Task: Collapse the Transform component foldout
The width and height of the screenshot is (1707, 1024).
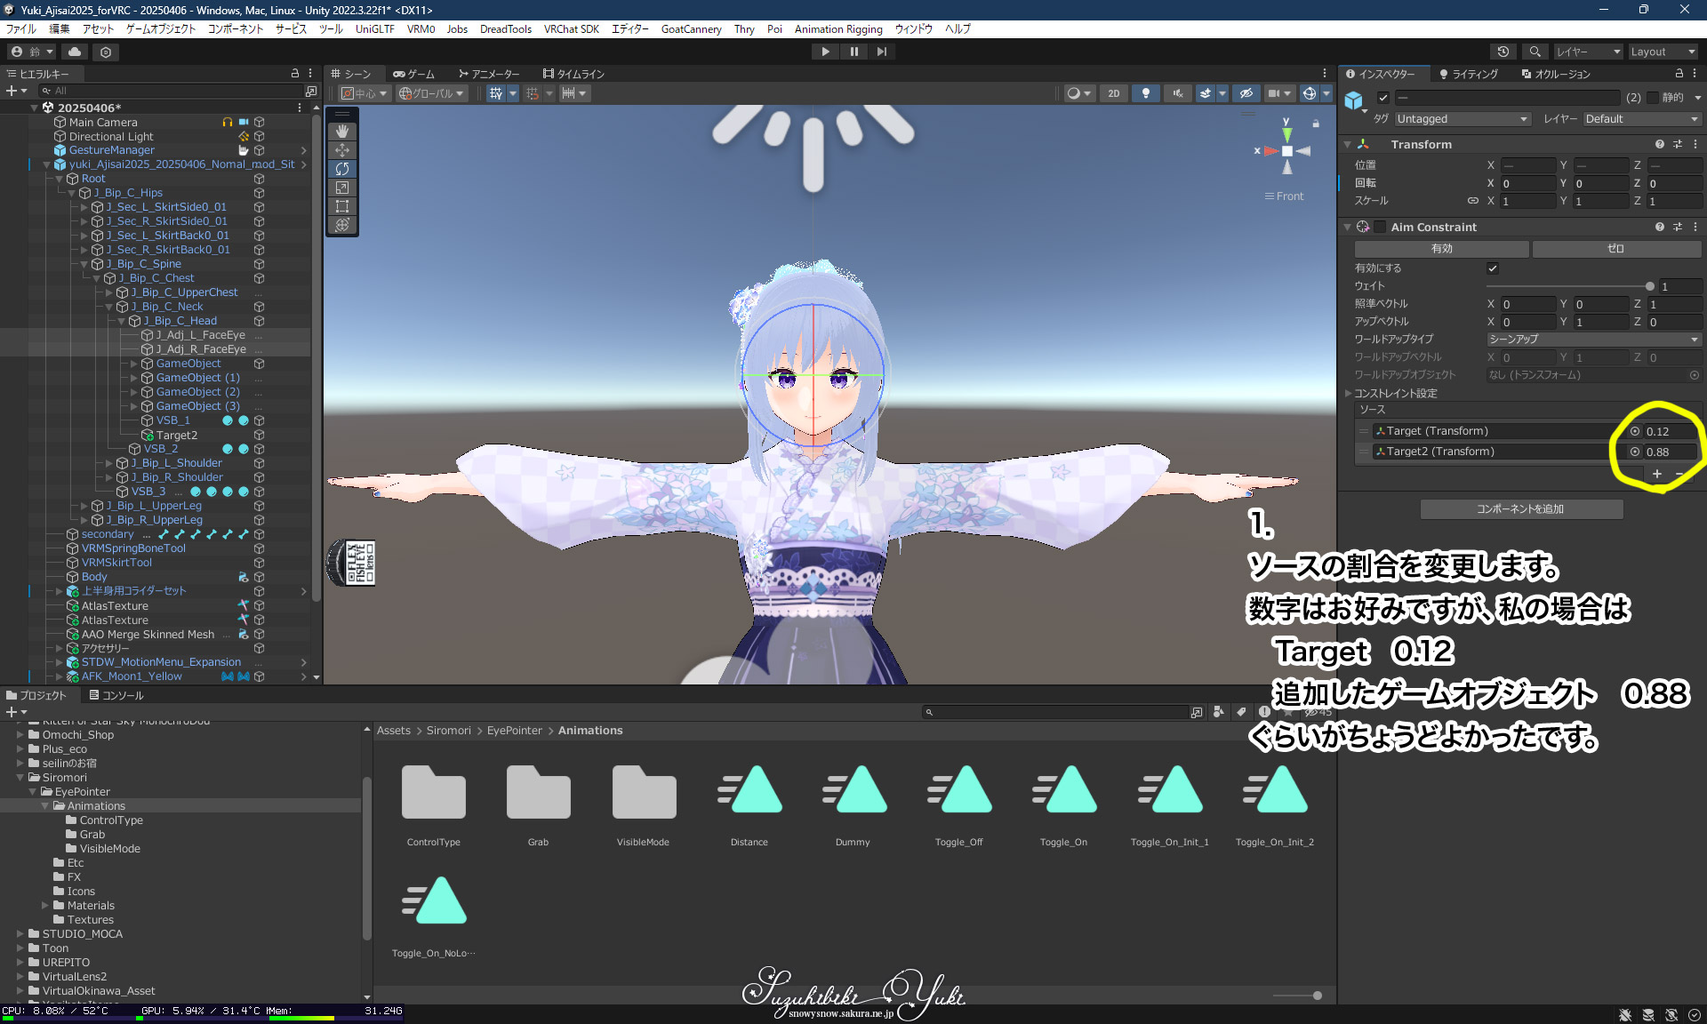Action: pos(1348,144)
